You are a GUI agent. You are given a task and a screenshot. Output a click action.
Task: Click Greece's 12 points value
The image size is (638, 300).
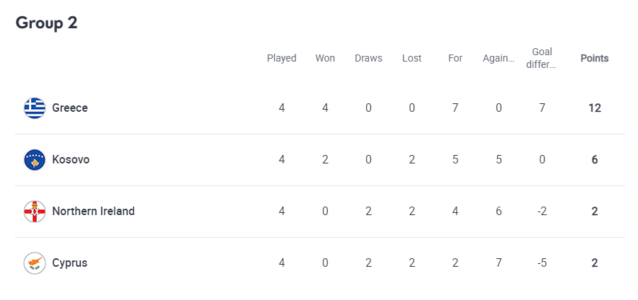[595, 108]
